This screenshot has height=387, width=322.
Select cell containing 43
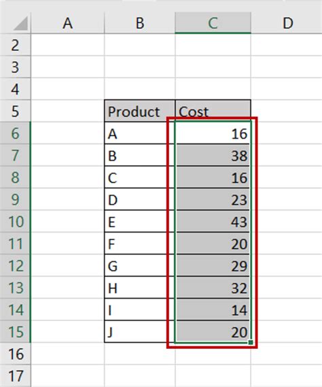click(x=213, y=221)
